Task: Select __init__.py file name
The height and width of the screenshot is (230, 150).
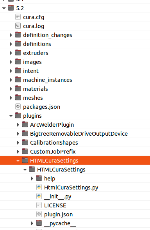Action: point(58,197)
